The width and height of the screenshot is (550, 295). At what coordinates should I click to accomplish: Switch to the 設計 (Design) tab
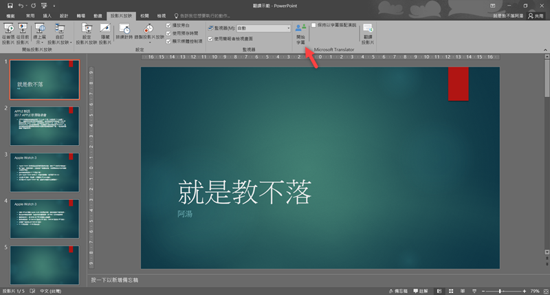(x=64, y=16)
